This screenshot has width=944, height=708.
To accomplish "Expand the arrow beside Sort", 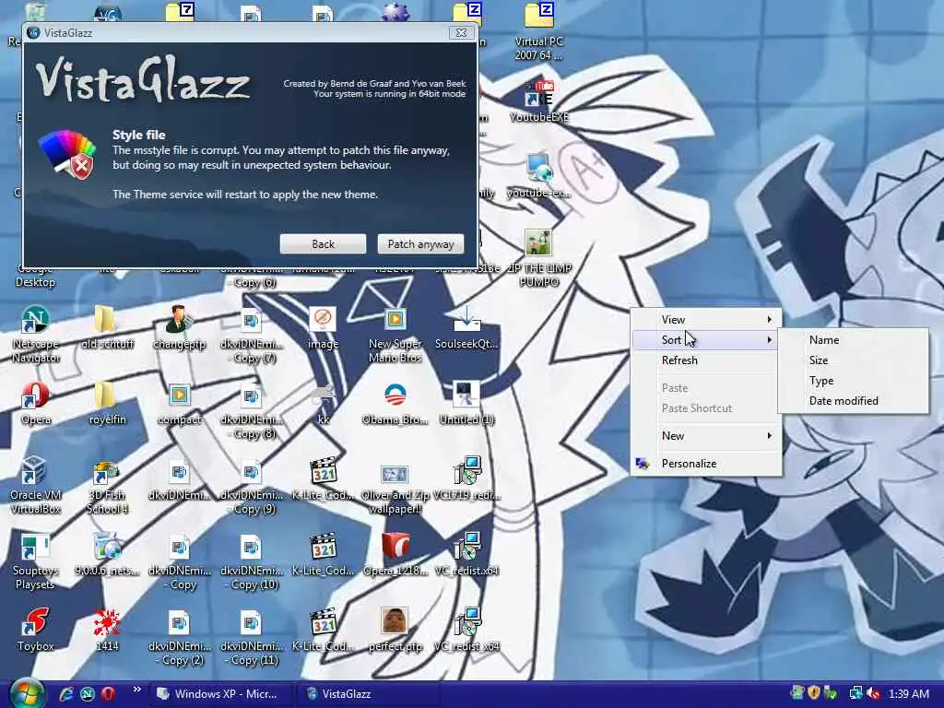I will (x=769, y=339).
